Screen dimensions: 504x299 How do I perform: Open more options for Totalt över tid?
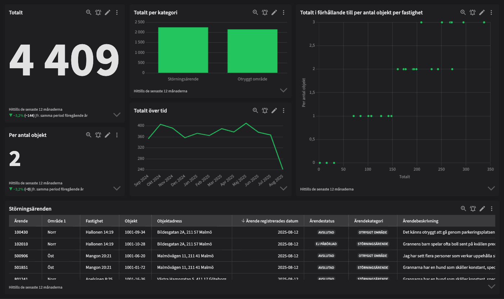(x=284, y=111)
